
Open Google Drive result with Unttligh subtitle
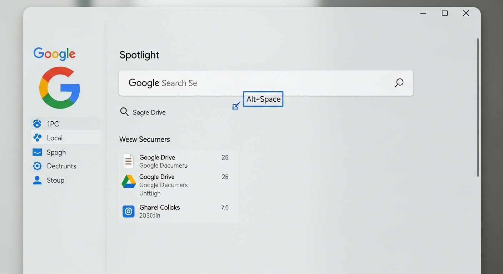[x=179, y=185]
